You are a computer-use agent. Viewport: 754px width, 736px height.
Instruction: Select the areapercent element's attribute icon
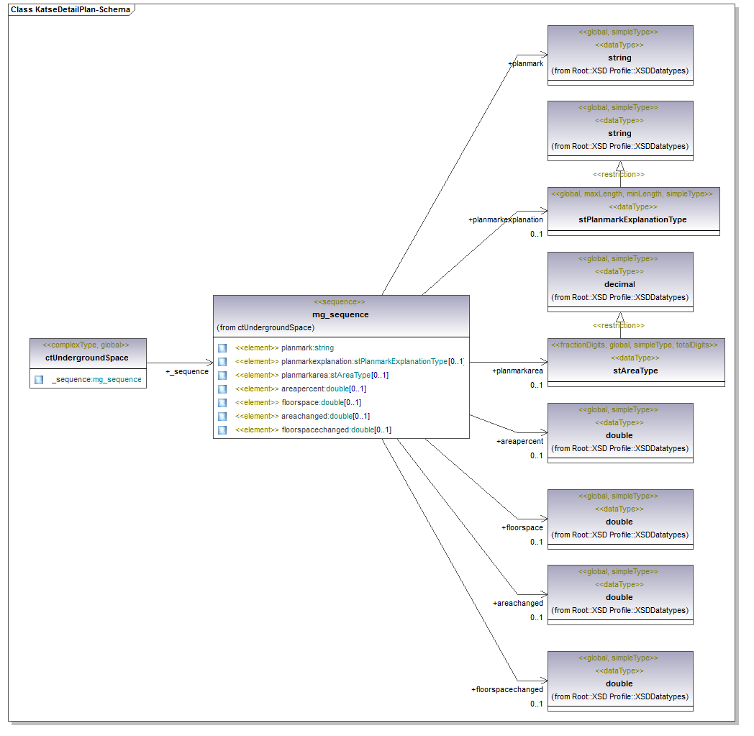tap(222, 389)
